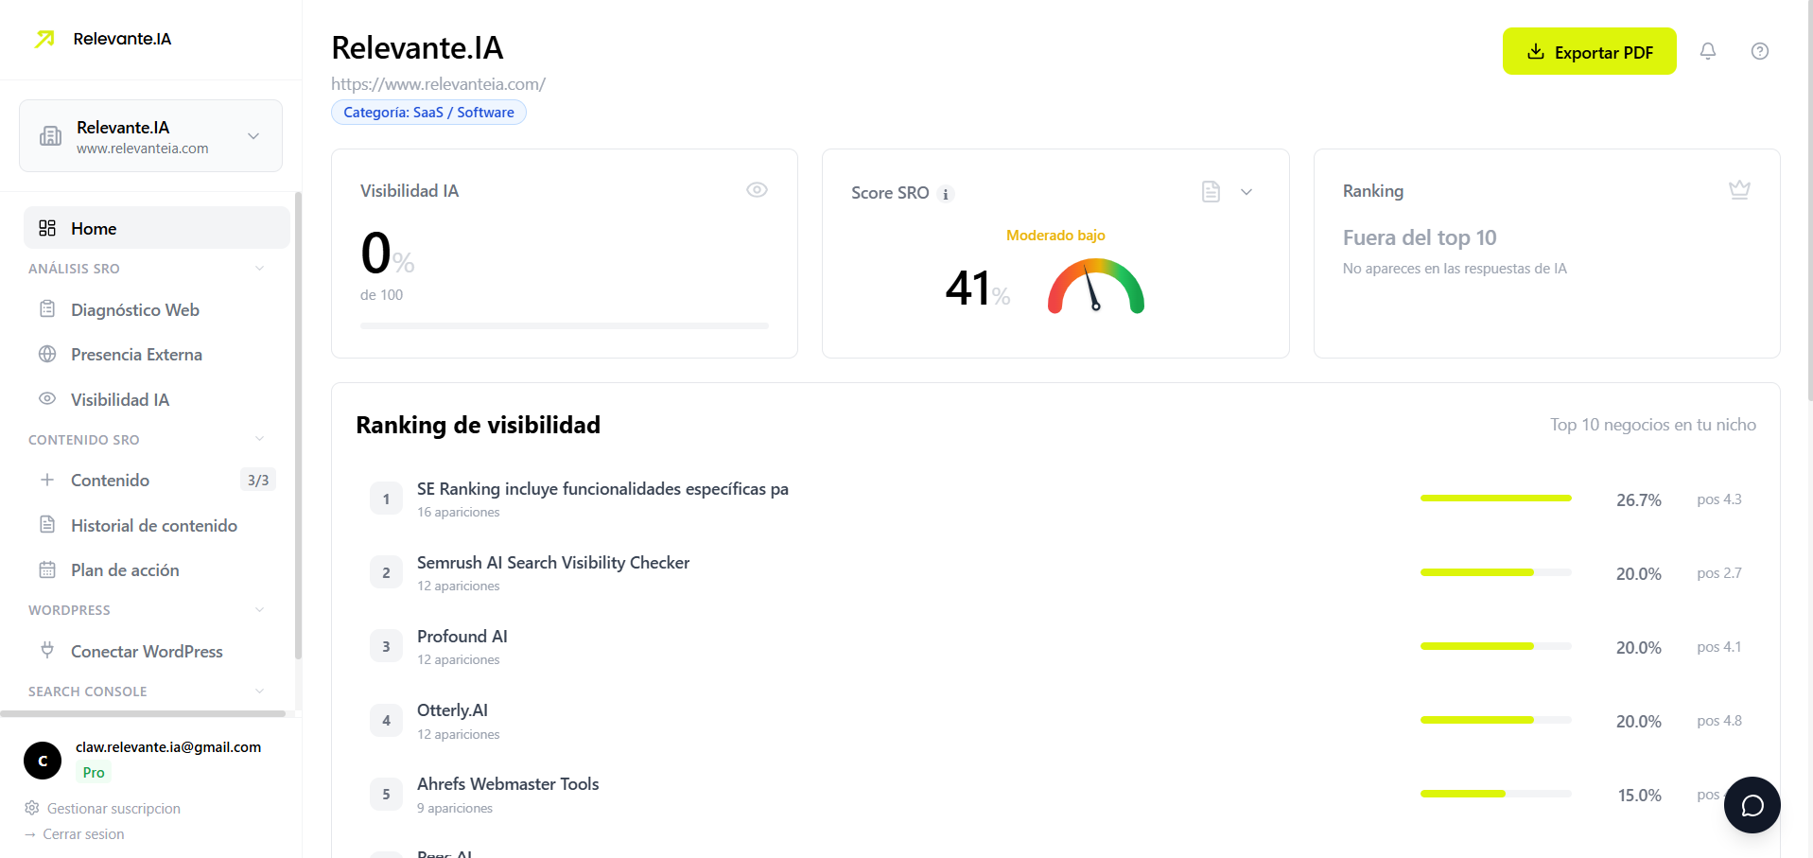Click the help question mark icon
Image resolution: width=1813 pixels, height=858 pixels.
click(x=1760, y=51)
